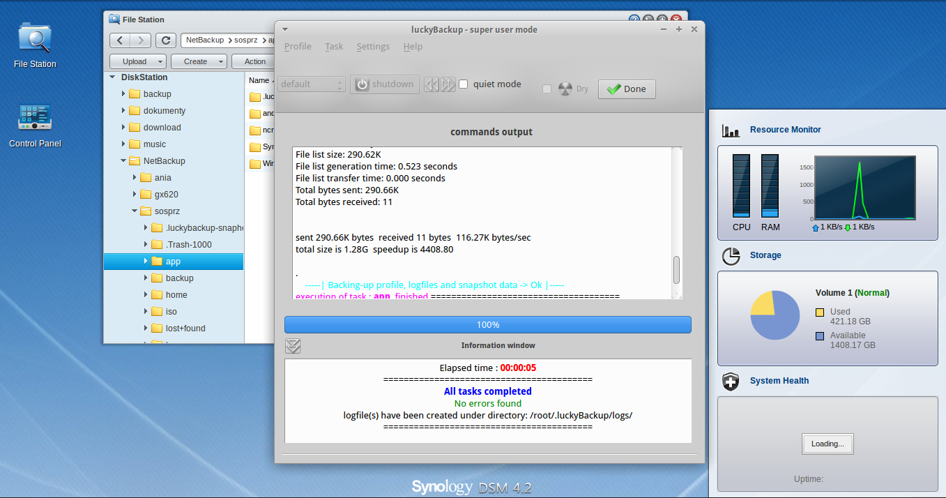Select the .luckybackup-snapshots folder in tree
Screen dimensions: 946x498
tap(204, 228)
